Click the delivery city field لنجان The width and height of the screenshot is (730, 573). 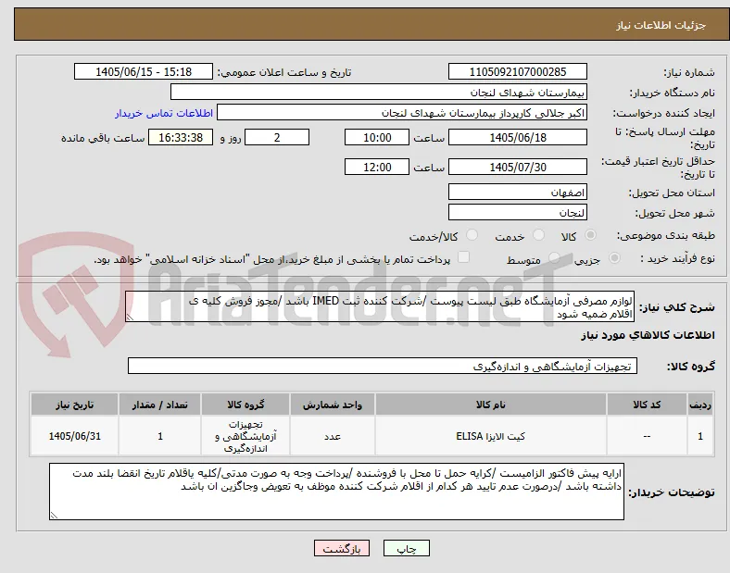point(518,213)
